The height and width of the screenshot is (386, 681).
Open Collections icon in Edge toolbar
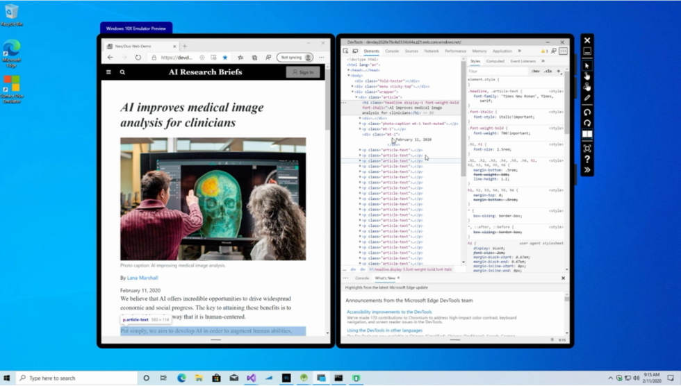254,57
